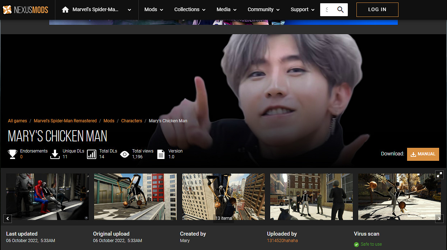Click the search magnifier icon

click(340, 10)
